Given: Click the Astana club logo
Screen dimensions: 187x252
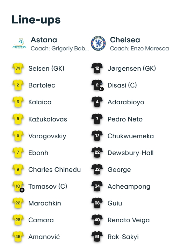Looking at the screenshot, I should click(20, 43).
